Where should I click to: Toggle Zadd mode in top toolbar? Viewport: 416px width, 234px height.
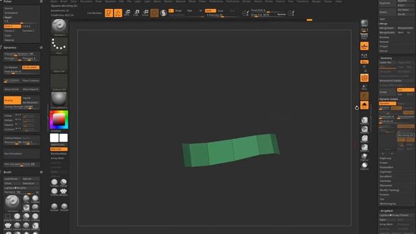click(x=211, y=10)
